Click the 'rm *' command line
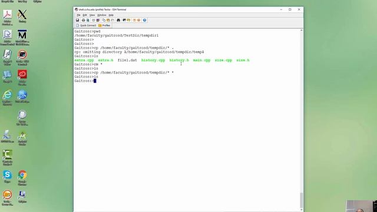The image size is (377, 212). point(88,64)
